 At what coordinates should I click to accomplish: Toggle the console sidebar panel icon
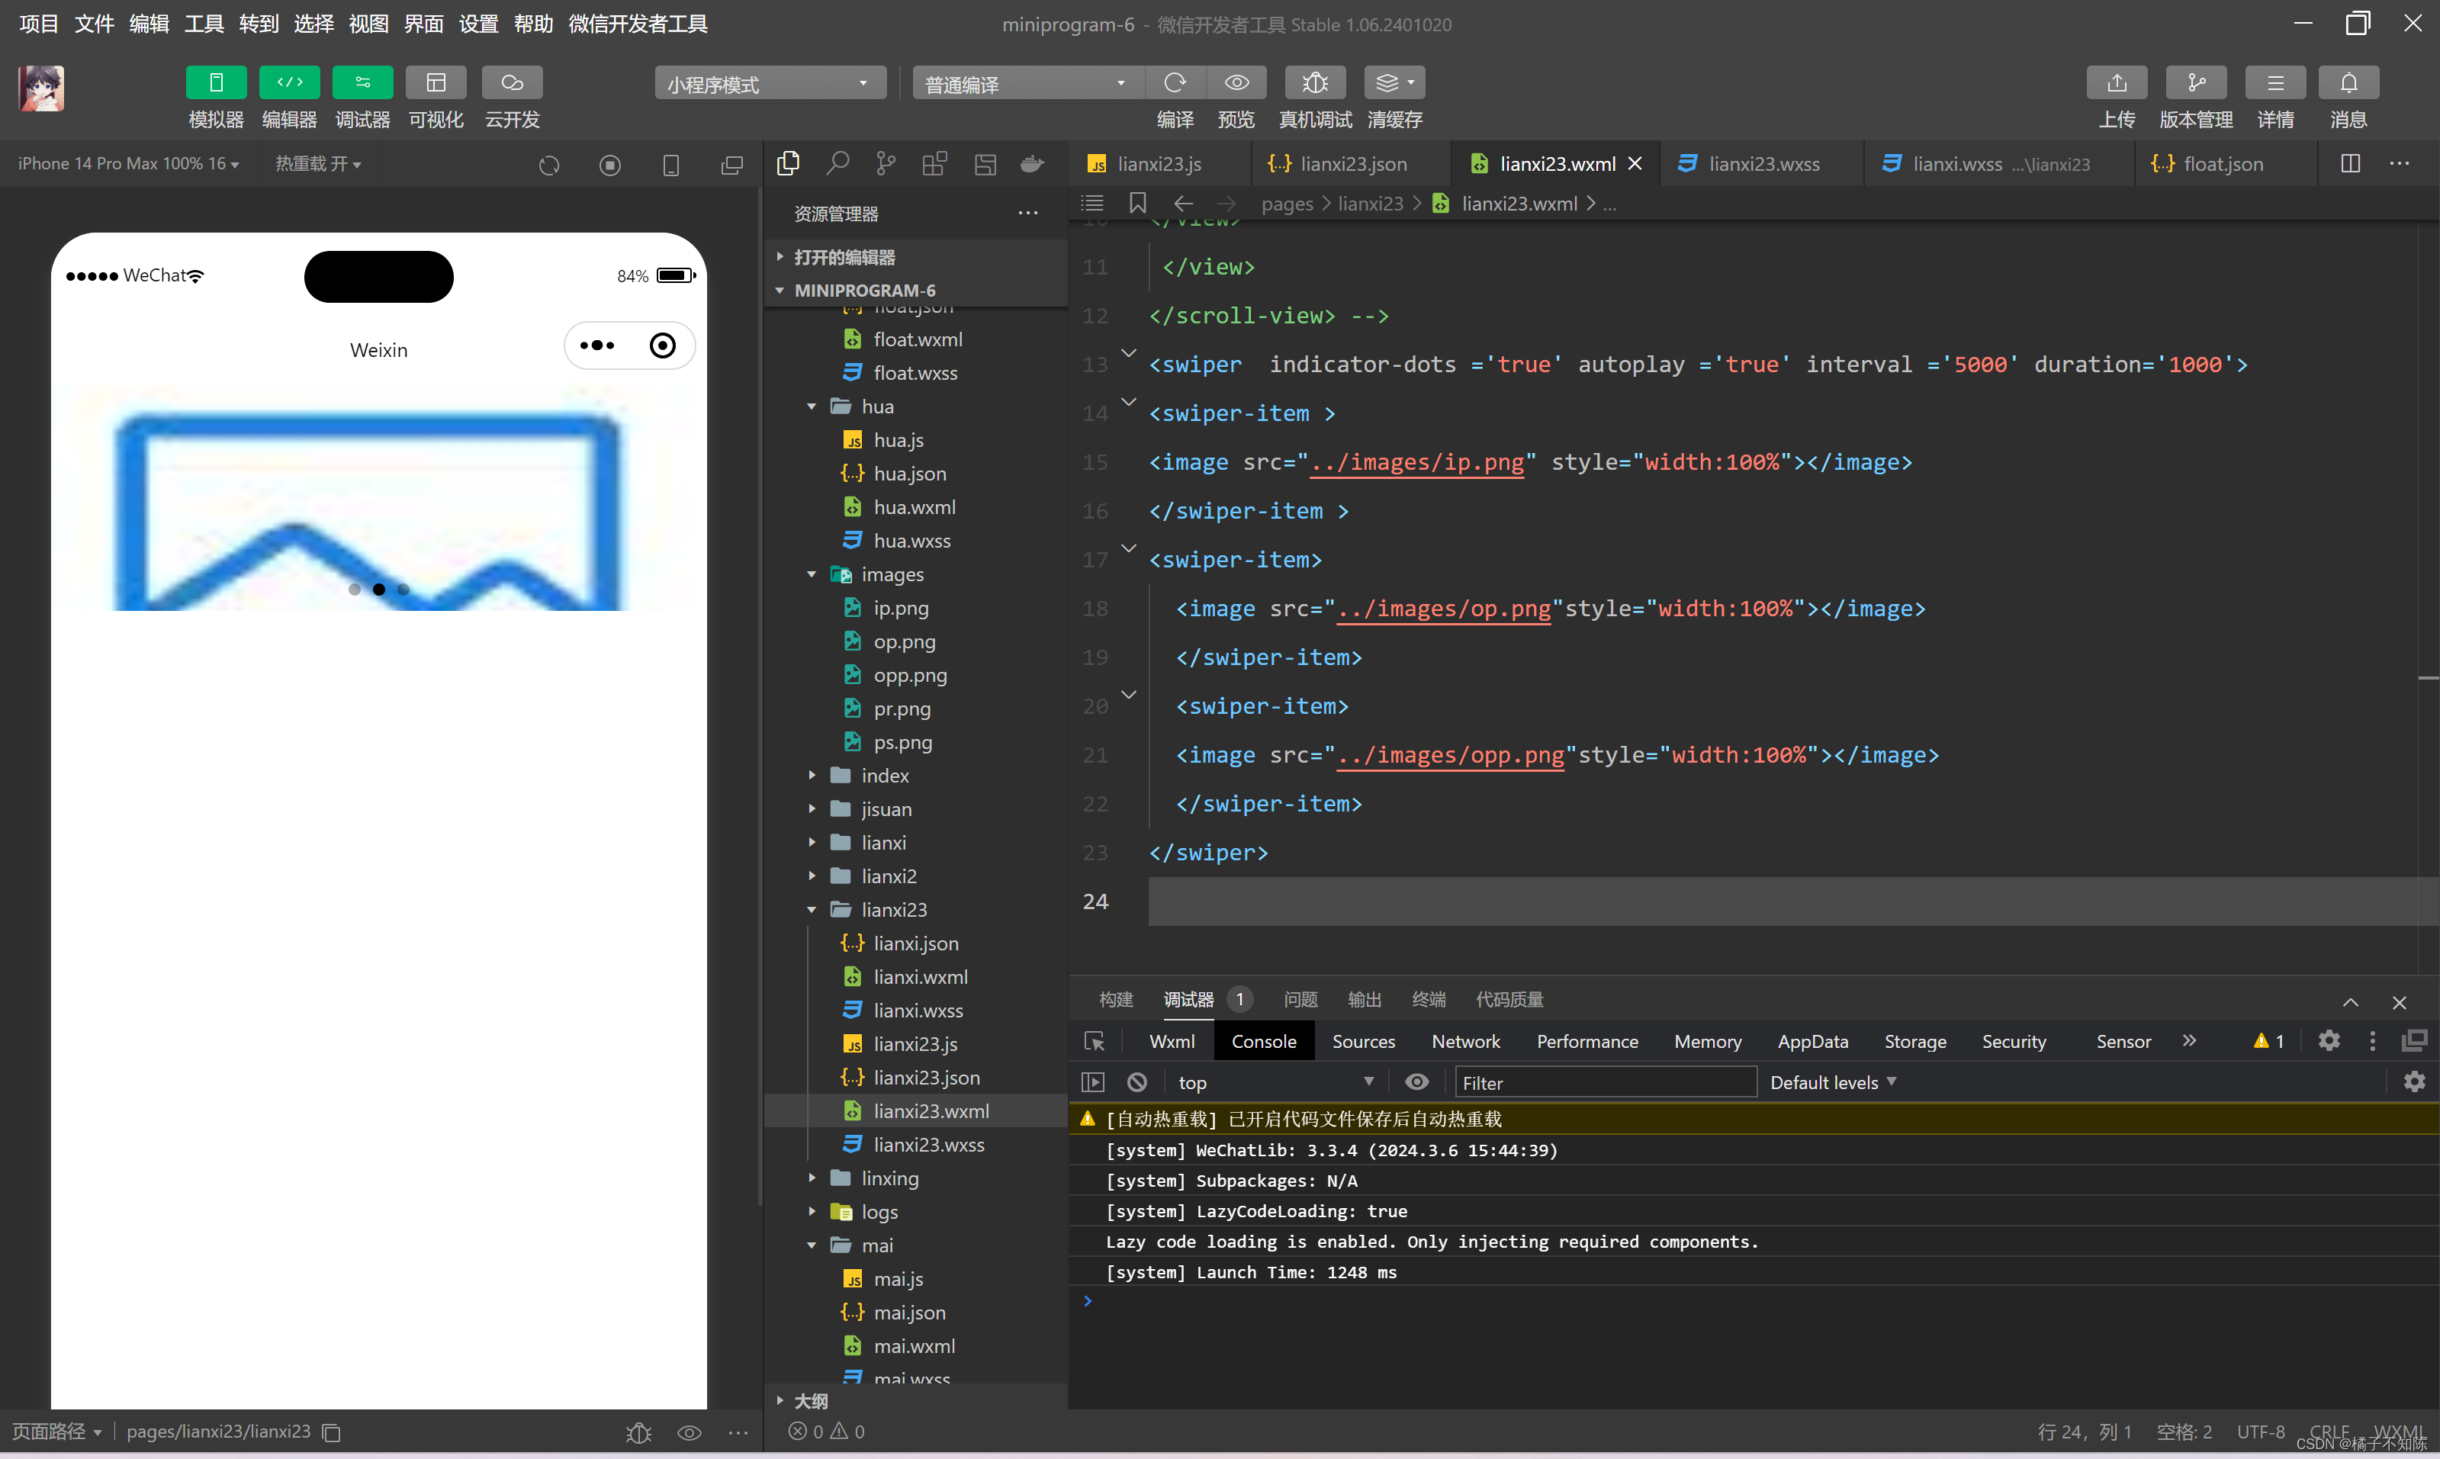[x=1093, y=1082]
